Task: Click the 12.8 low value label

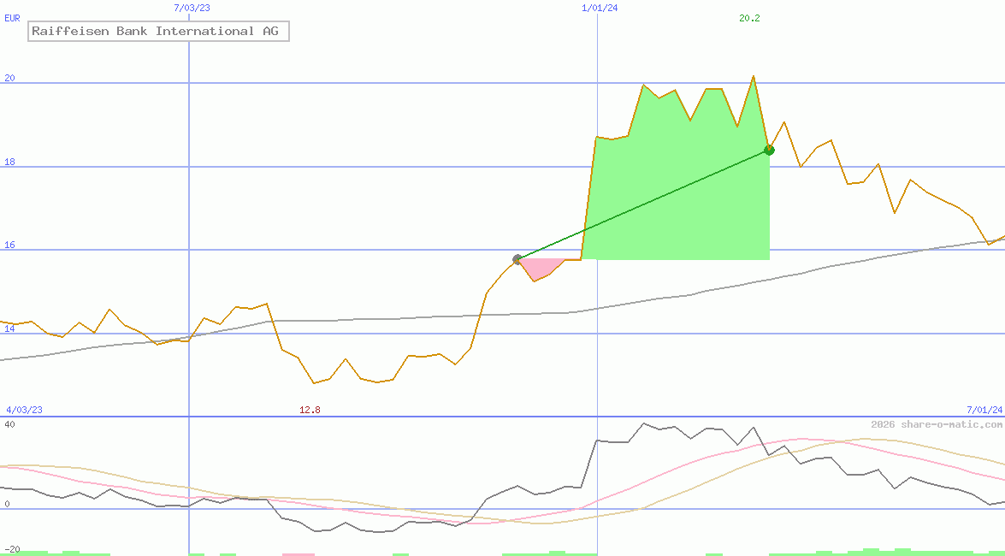Action: [311, 410]
